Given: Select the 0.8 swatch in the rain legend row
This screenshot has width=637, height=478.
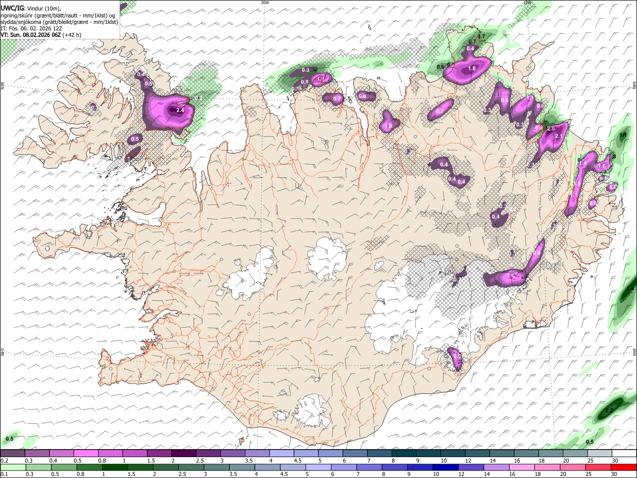Looking at the screenshot, I should coord(89,467).
